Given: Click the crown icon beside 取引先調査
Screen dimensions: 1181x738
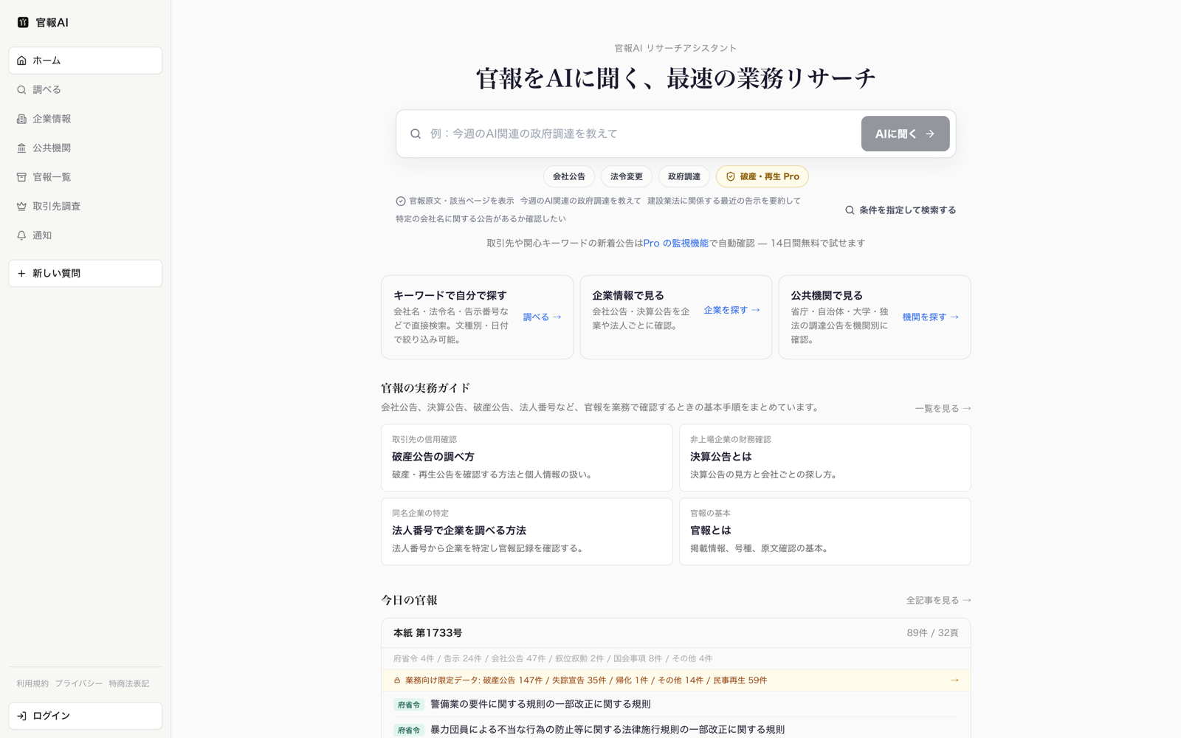Looking at the screenshot, I should point(21,207).
